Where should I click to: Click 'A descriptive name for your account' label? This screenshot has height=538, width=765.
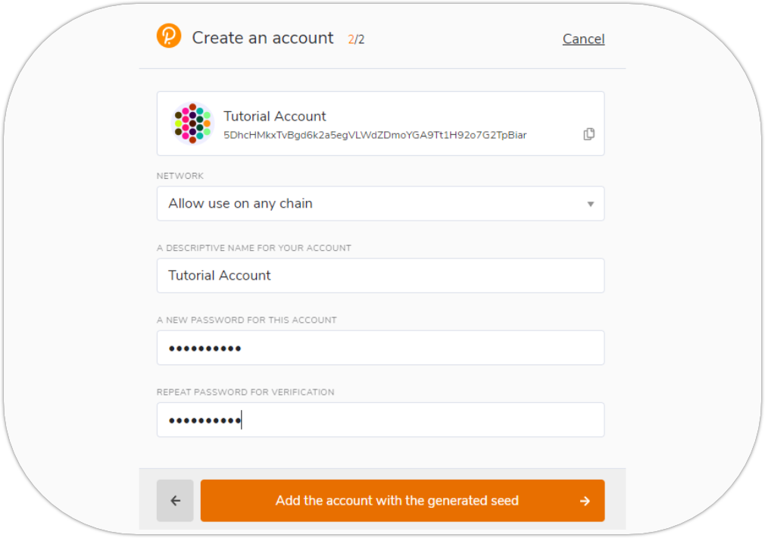click(254, 248)
